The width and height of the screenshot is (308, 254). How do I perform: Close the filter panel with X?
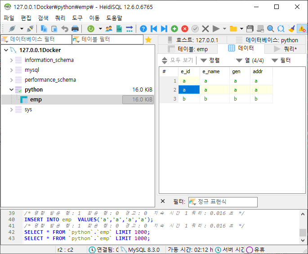point(163,201)
